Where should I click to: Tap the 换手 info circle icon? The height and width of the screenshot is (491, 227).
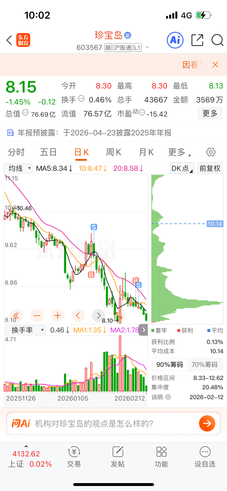pyautogui.click(x=81, y=99)
